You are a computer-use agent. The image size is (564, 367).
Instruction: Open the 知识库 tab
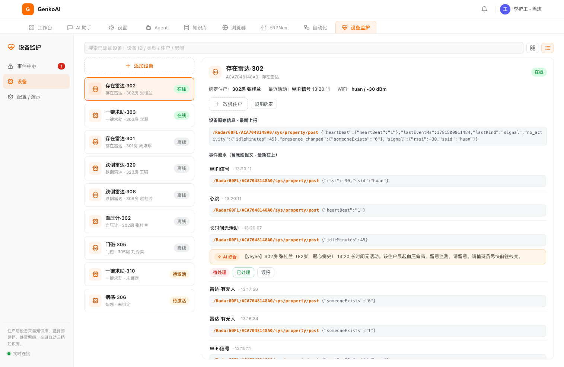[x=195, y=28]
